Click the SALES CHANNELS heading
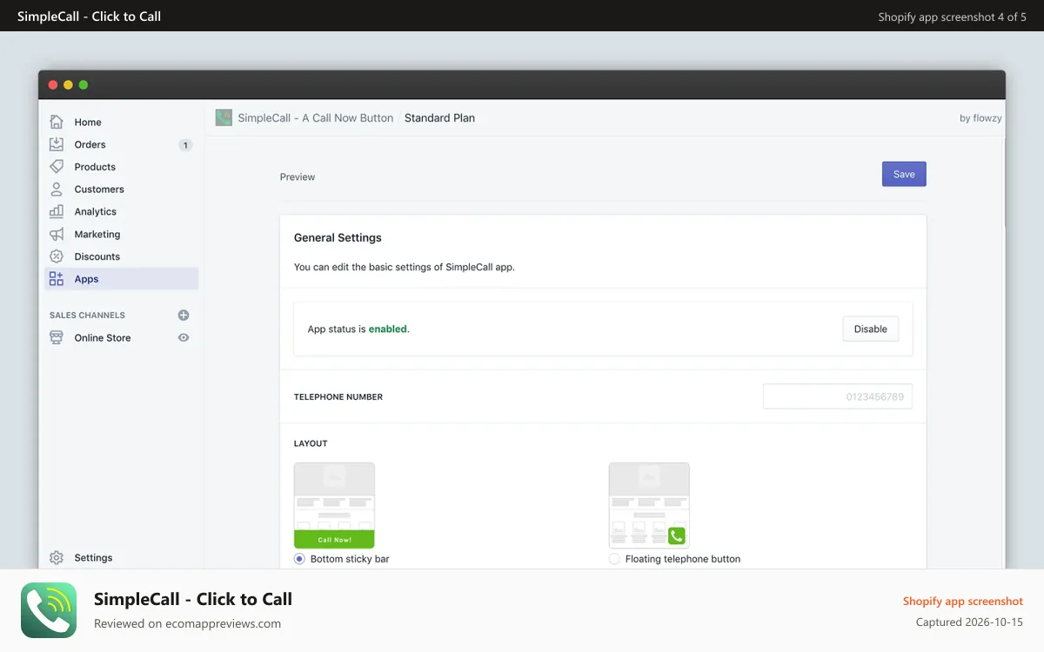Image resolution: width=1044 pixels, height=652 pixels. (x=87, y=316)
